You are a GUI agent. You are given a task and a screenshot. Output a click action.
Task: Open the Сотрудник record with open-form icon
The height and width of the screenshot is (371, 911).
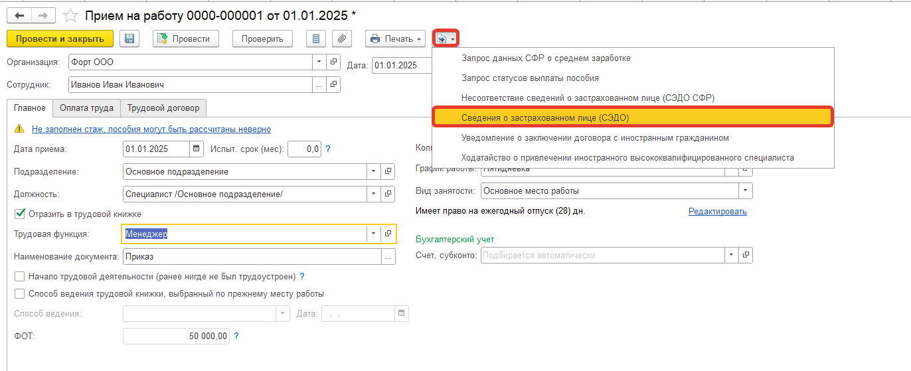coord(334,85)
